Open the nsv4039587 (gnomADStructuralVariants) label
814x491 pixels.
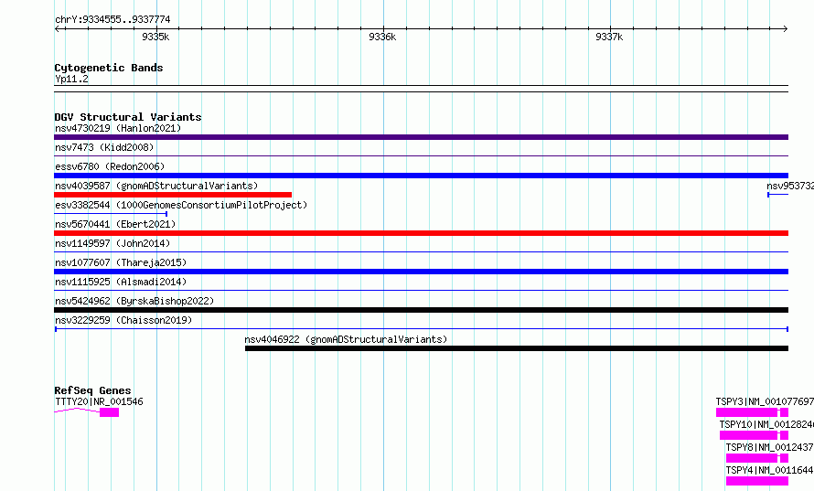(x=156, y=186)
